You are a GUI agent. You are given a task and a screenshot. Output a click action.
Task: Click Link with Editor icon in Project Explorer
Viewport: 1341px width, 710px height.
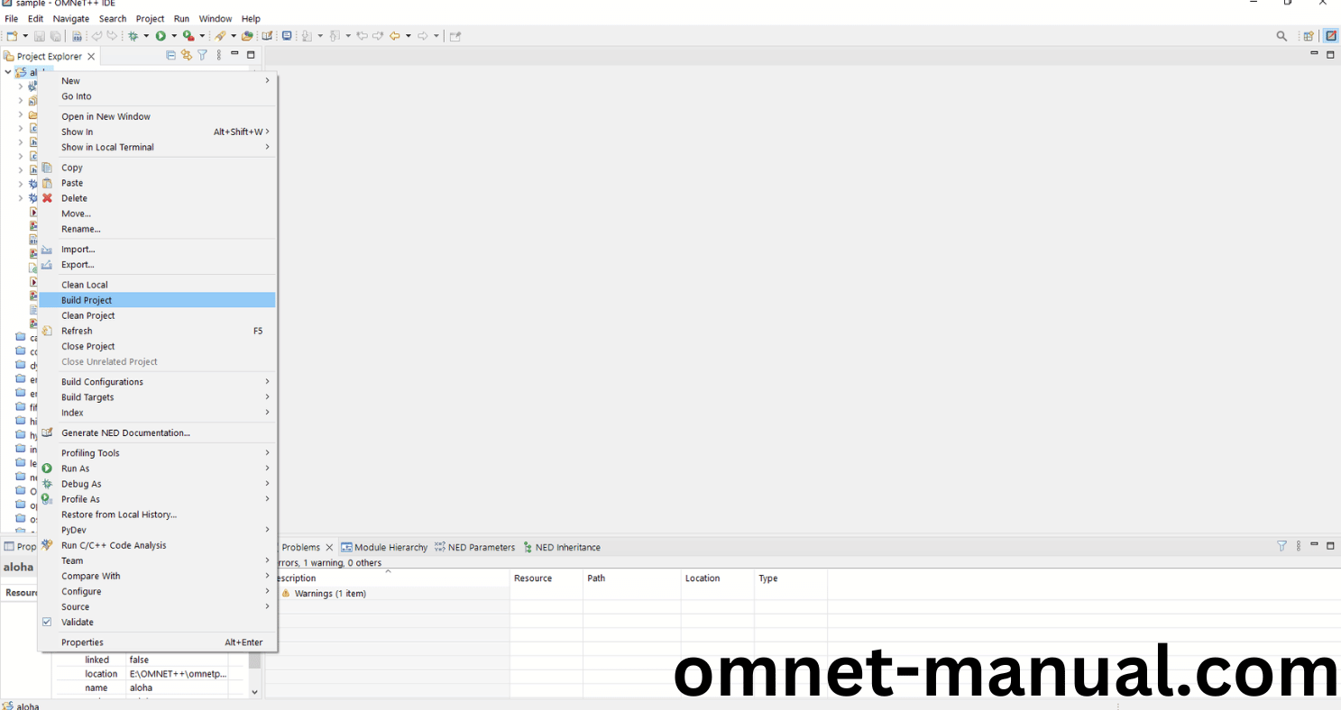coord(187,56)
